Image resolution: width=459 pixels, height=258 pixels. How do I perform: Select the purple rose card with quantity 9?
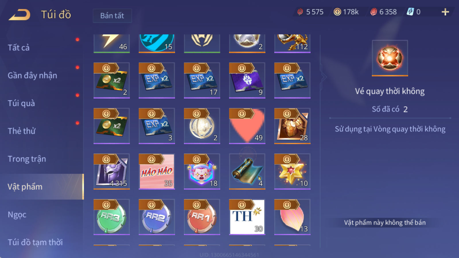click(x=247, y=80)
